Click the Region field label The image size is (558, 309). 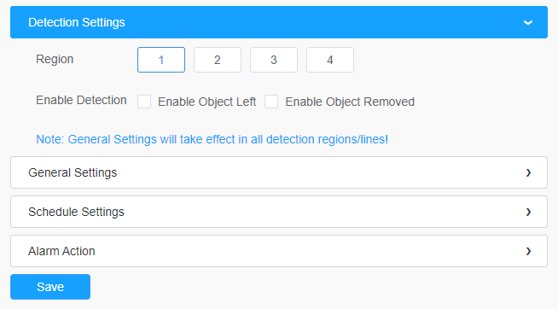tap(55, 59)
